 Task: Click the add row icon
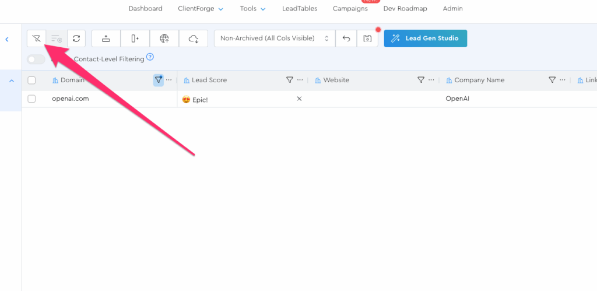106,38
